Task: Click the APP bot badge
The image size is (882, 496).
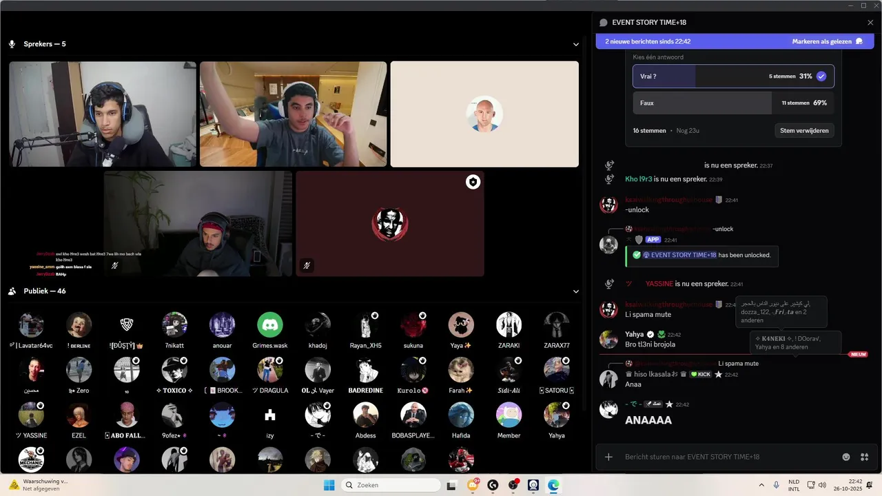Action: pyautogui.click(x=653, y=240)
